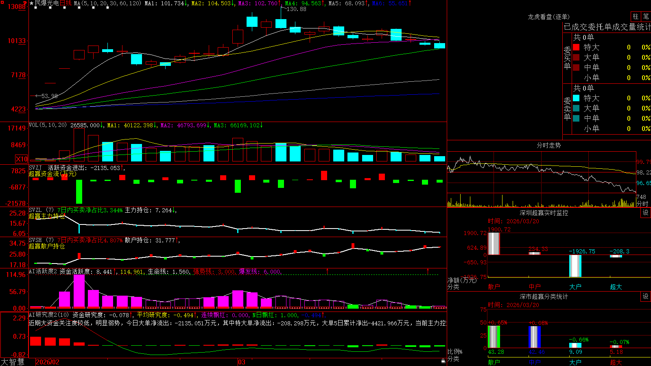The image size is (651, 366).
Task: Click the 2026/02 date marker on the time axis
Action: pos(48,362)
